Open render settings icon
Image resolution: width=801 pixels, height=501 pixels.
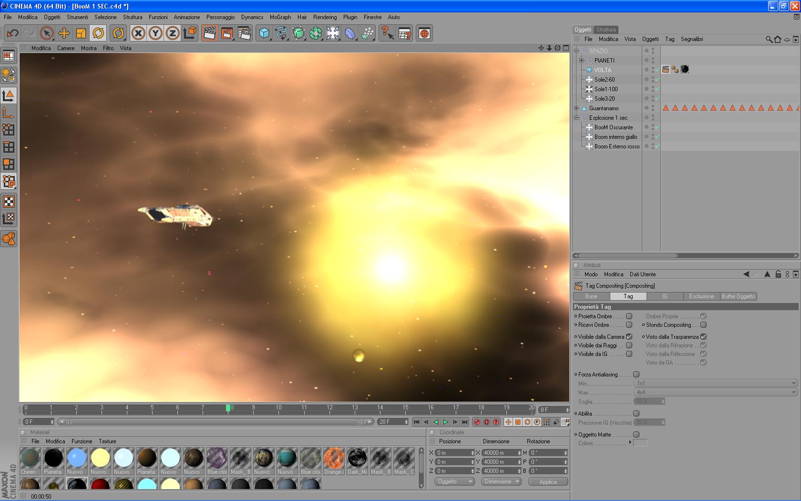[244, 33]
